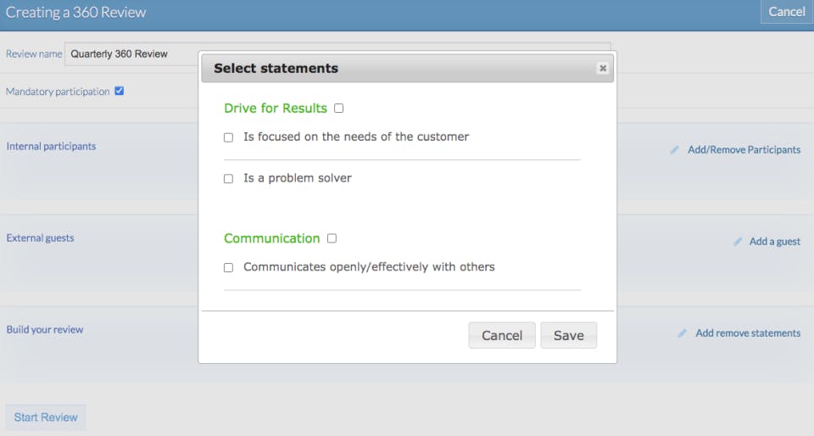Click pencil icon next to Add a guest

click(x=738, y=242)
